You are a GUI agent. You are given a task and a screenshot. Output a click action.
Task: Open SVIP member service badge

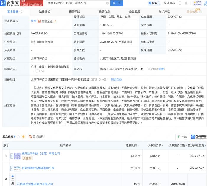tap(197, 3)
